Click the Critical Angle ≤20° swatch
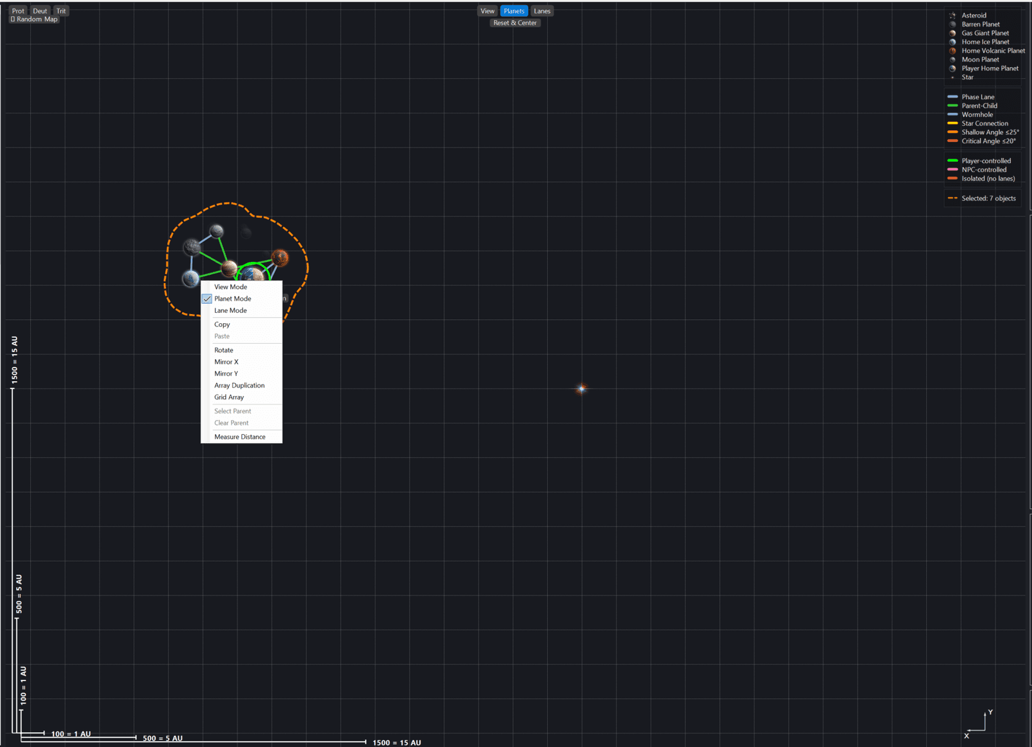 tap(953, 141)
